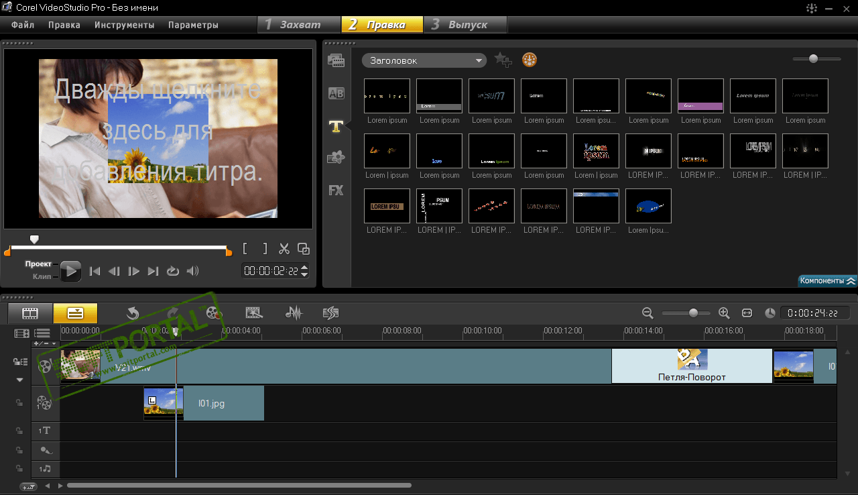This screenshot has width=858, height=495.
Task: Toggle the overlay track lock
Action: pyautogui.click(x=19, y=402)
